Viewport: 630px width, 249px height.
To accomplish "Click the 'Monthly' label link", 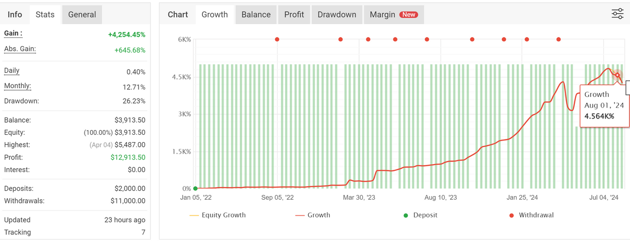I will click(17, 86).
